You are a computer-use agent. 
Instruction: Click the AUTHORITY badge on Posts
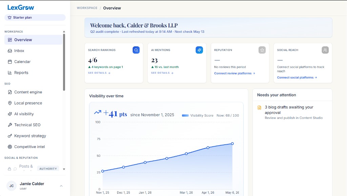point(48,169)
